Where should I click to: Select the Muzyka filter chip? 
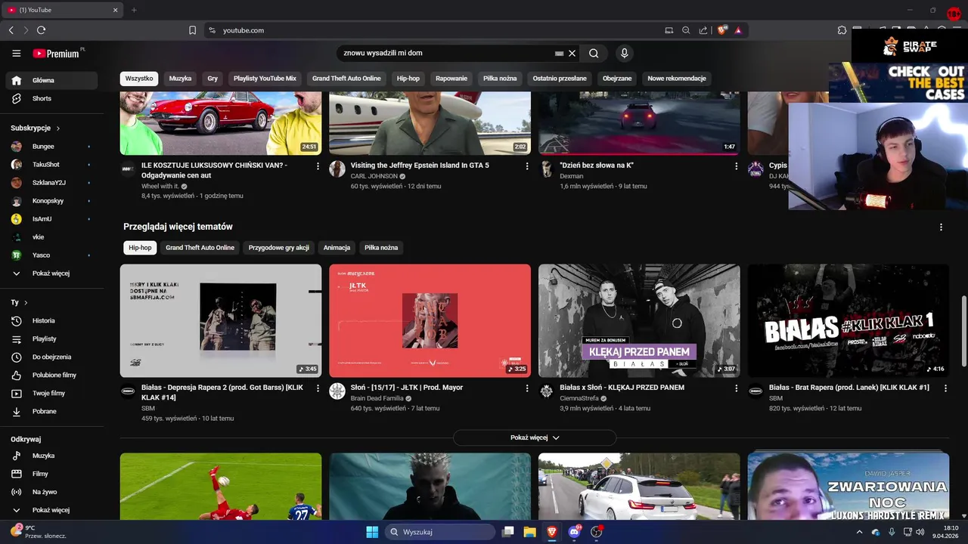(180, 79)
